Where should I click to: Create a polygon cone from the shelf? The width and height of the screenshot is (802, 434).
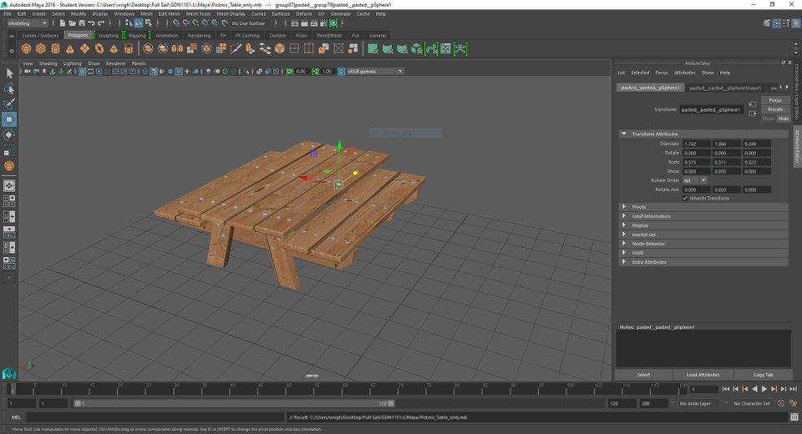(x=70, y=48)
